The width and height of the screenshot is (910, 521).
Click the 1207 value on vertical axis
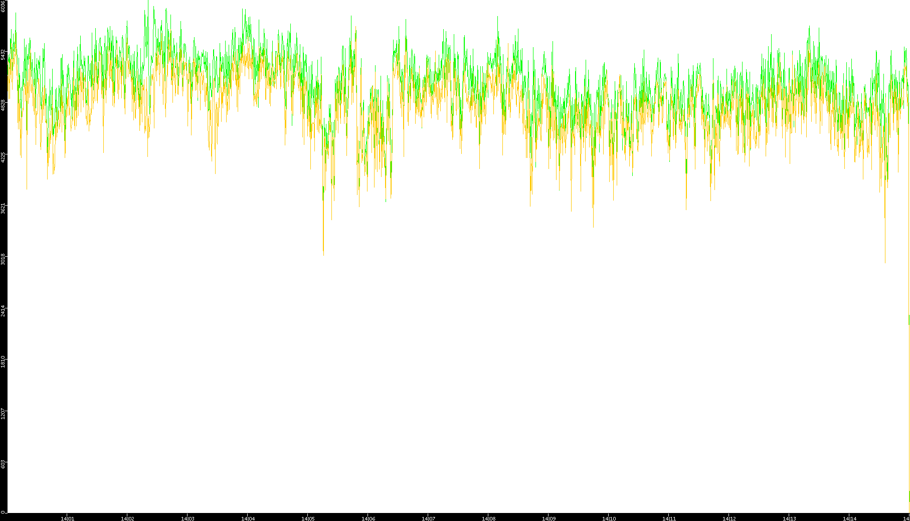tap(4, 413)
